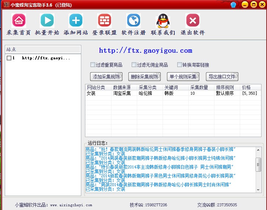Open 软件注册 globe icon

click(133, 21)
